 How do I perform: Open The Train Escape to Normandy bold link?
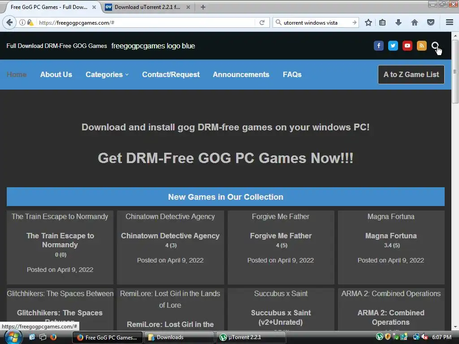[60, 240]
